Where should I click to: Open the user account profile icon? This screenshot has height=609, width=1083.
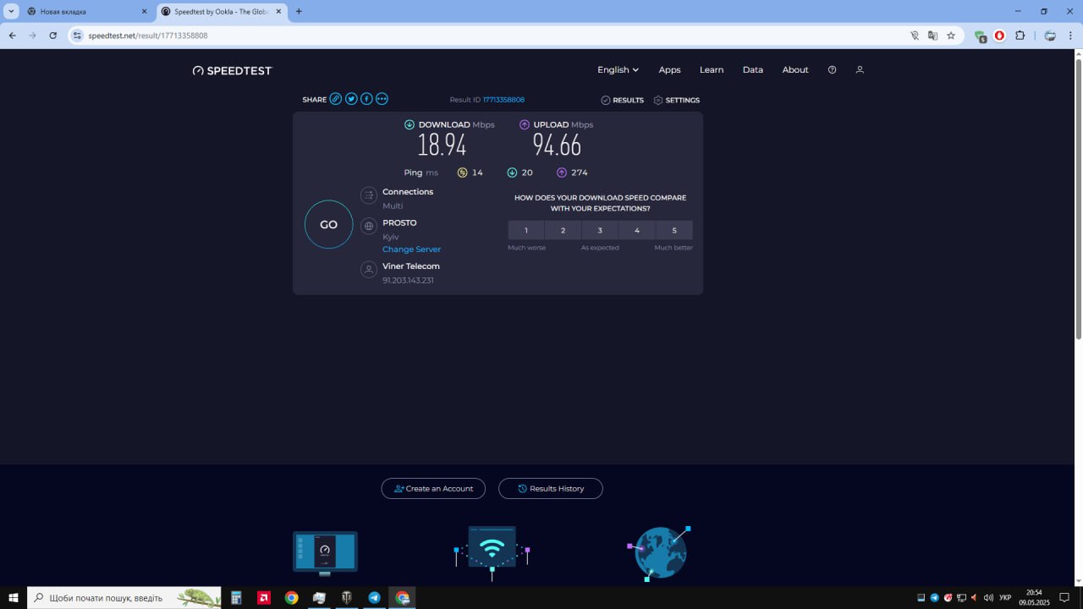[x=860, y=70]
